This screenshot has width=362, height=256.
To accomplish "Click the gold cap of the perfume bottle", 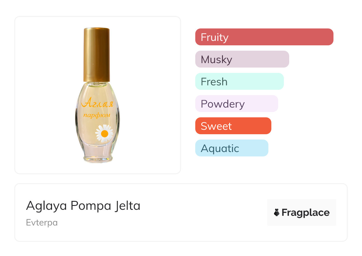I will (x=97, y=55).
